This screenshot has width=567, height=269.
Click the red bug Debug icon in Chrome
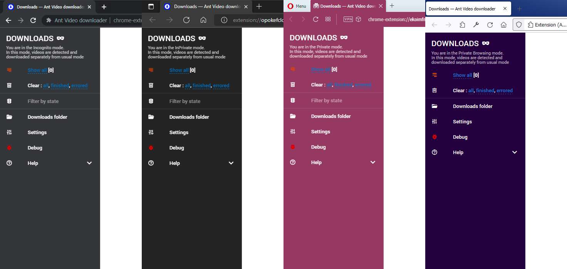(9, 148)
